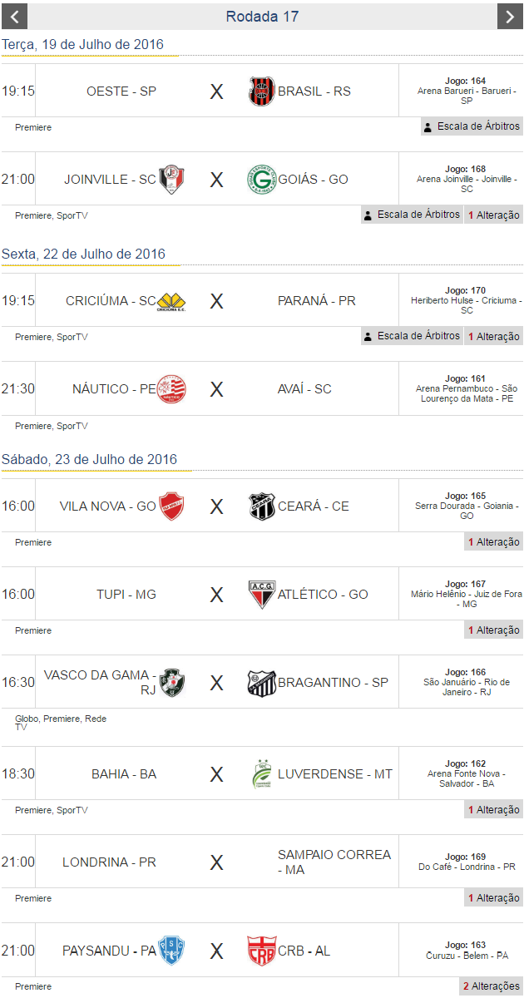Click the Náutico team crest
Viewport: 524px width, 998px height.
coord(171,389)
